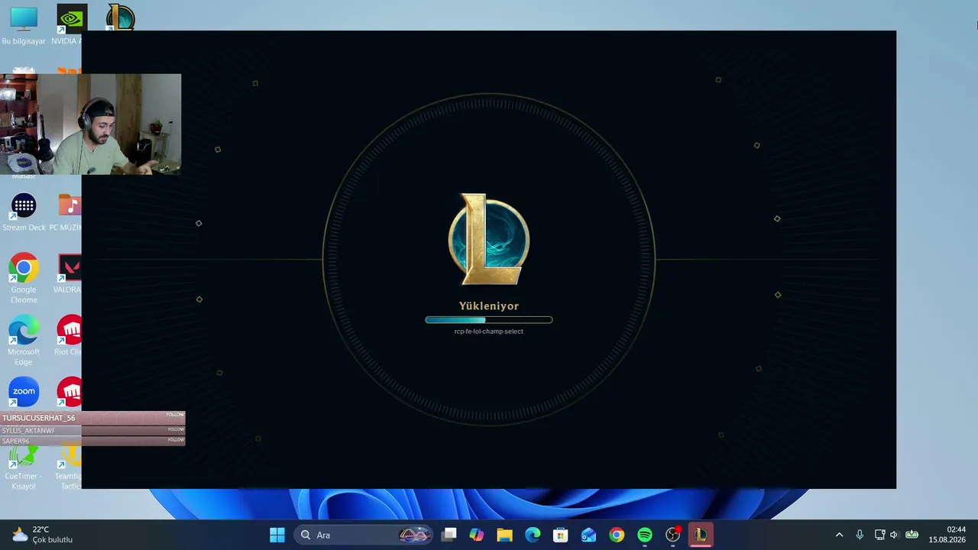Screen dimensions: 978x550
Task: Open the Riot Client desktop shortcut
Action: click(68, 336)
